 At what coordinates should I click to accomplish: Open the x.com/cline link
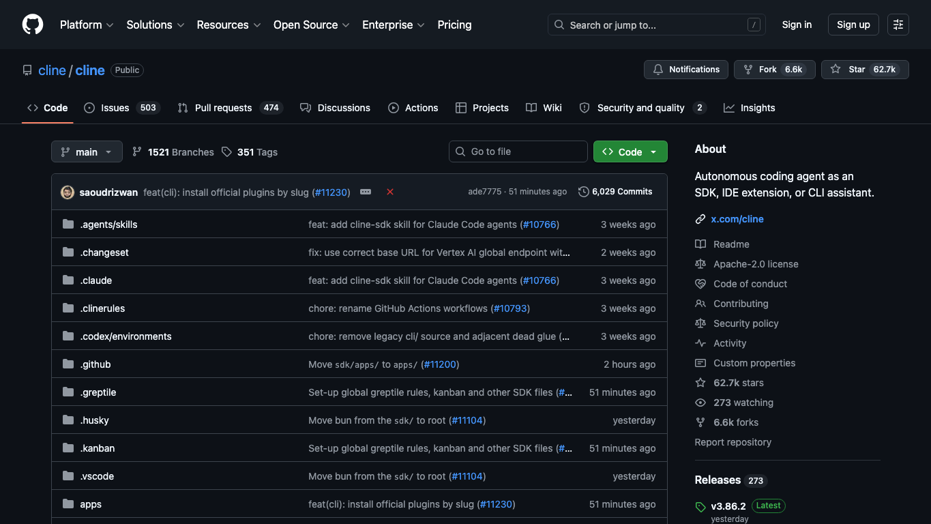click(737, 219)
